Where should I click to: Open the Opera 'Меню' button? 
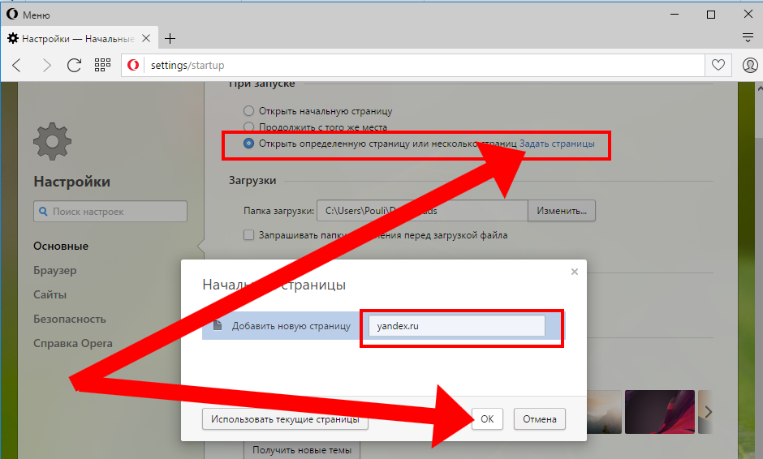pyautogui.click(x=28, y=15)
